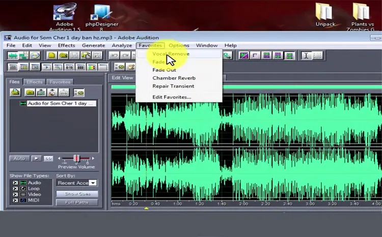Open file using yellow folder toolbar icon

(x=63, y=56)
